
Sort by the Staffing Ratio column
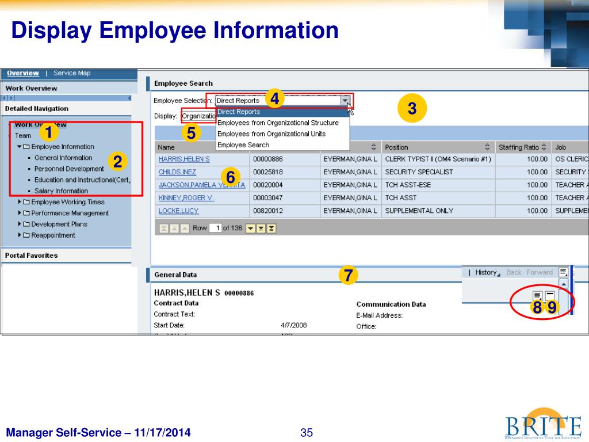544,147
